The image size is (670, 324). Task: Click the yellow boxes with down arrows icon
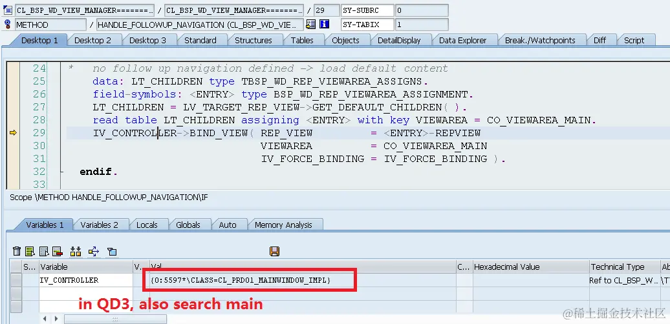(76, 251)
